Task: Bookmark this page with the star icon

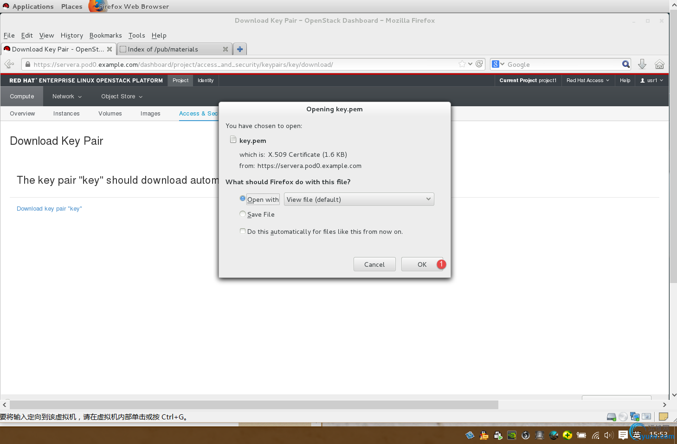Action: coord(462,64)
